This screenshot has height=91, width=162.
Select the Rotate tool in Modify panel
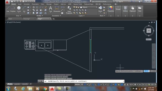(x=37, y=7)
